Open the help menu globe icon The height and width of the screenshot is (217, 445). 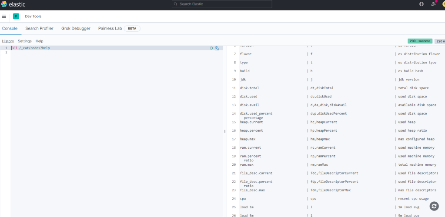[x=421, y=4]
